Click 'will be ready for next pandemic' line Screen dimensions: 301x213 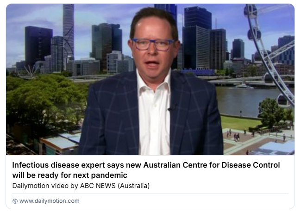69,175
